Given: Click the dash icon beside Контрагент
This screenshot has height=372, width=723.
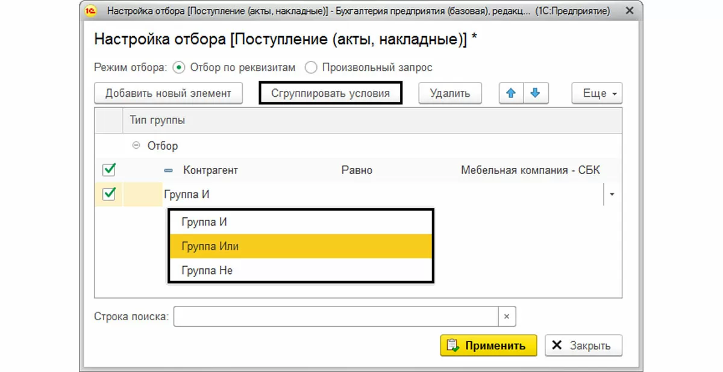Looking at the screenshot, I should coord(168,170).
